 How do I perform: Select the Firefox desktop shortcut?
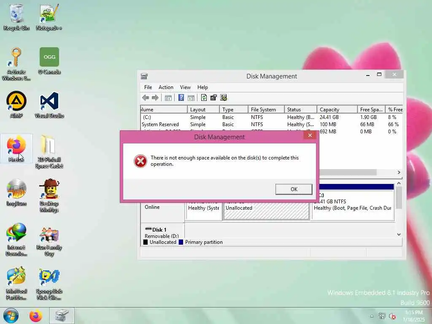16,148
